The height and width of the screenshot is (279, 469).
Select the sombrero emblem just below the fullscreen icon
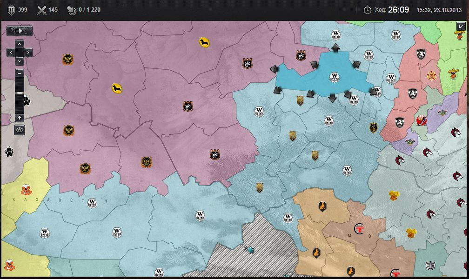(460, 35)
